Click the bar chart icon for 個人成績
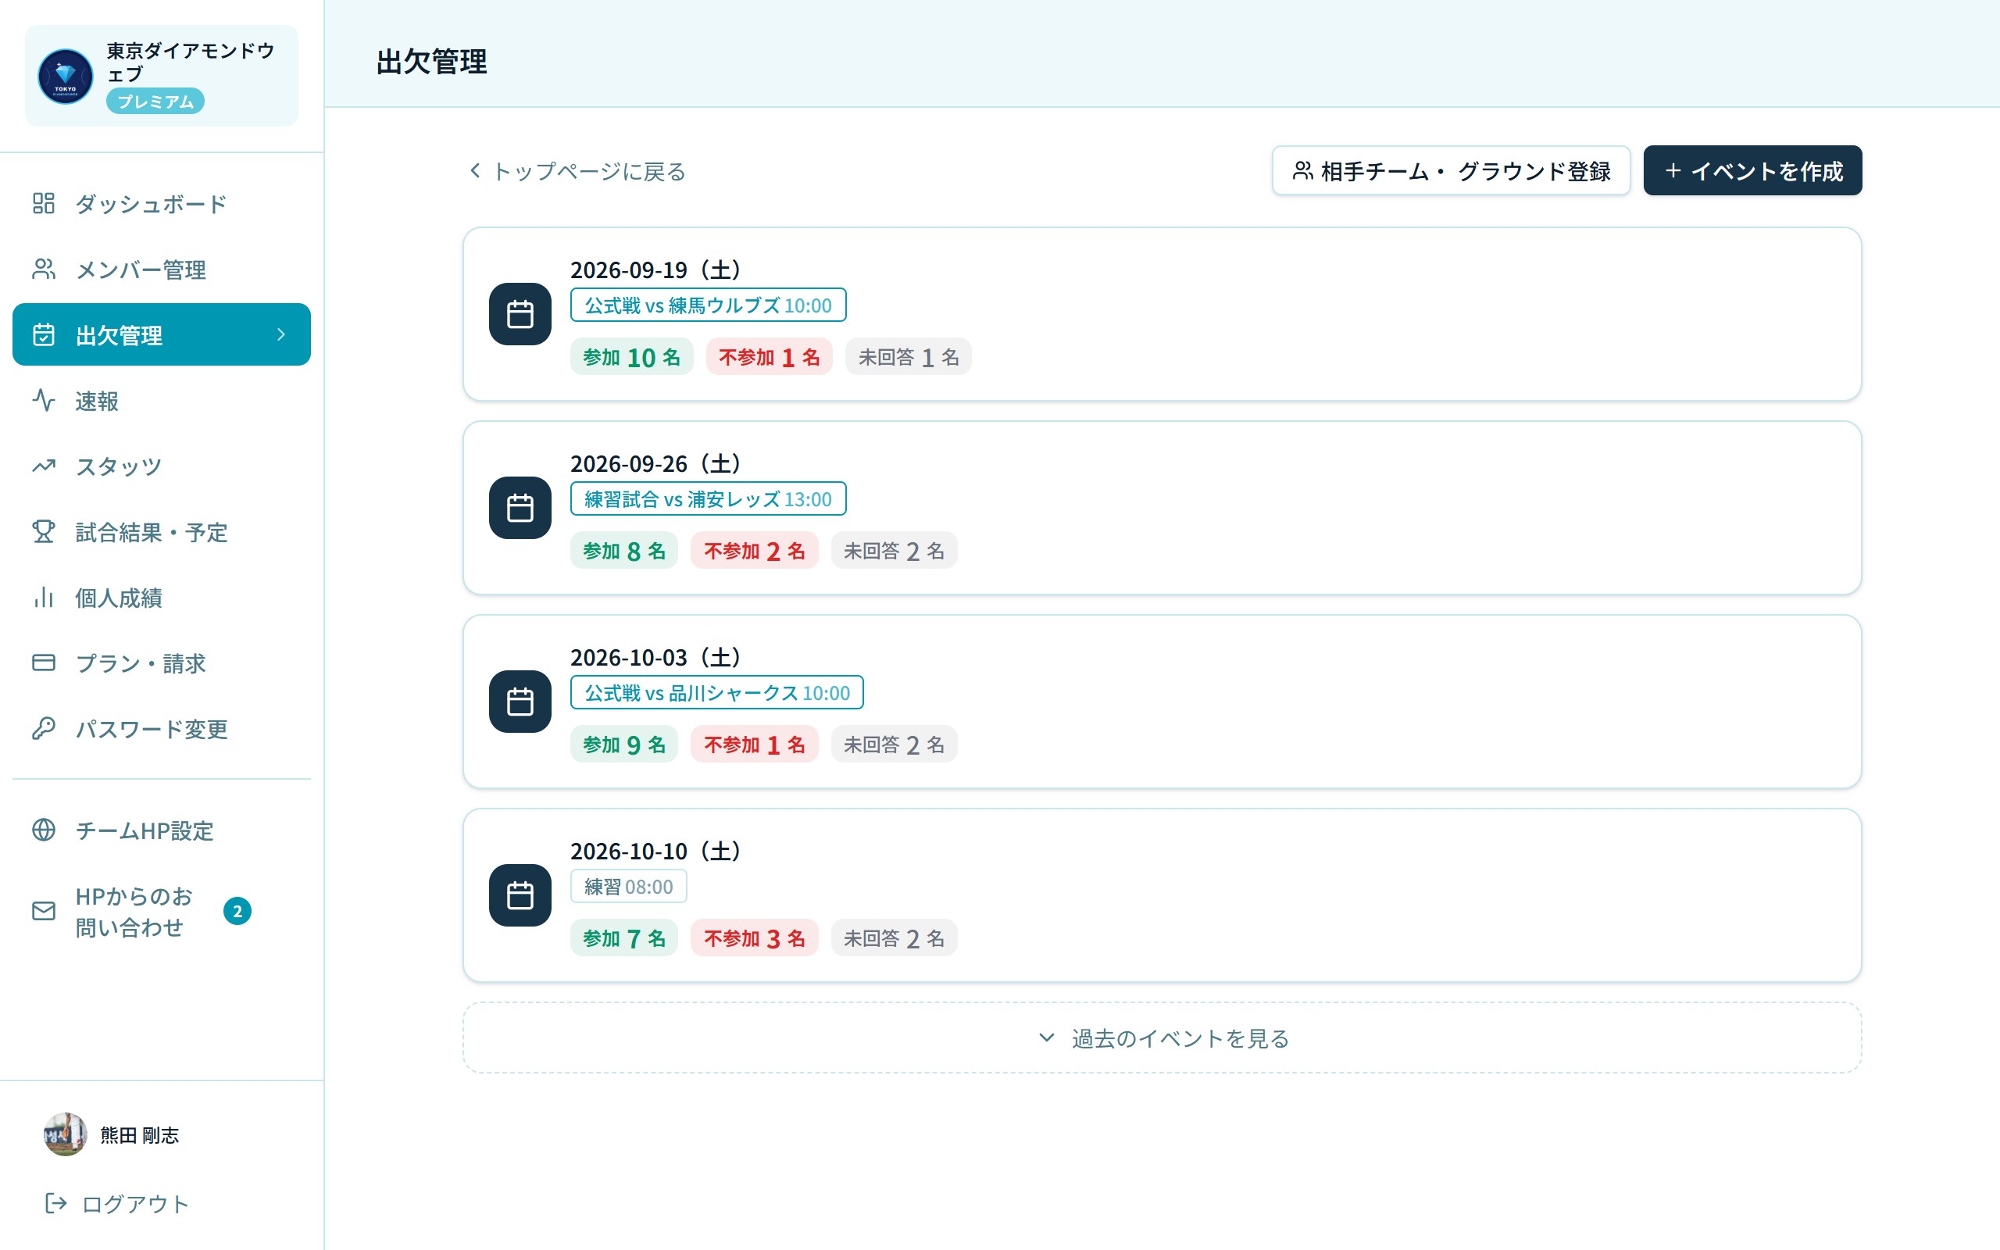 (44, 597)
